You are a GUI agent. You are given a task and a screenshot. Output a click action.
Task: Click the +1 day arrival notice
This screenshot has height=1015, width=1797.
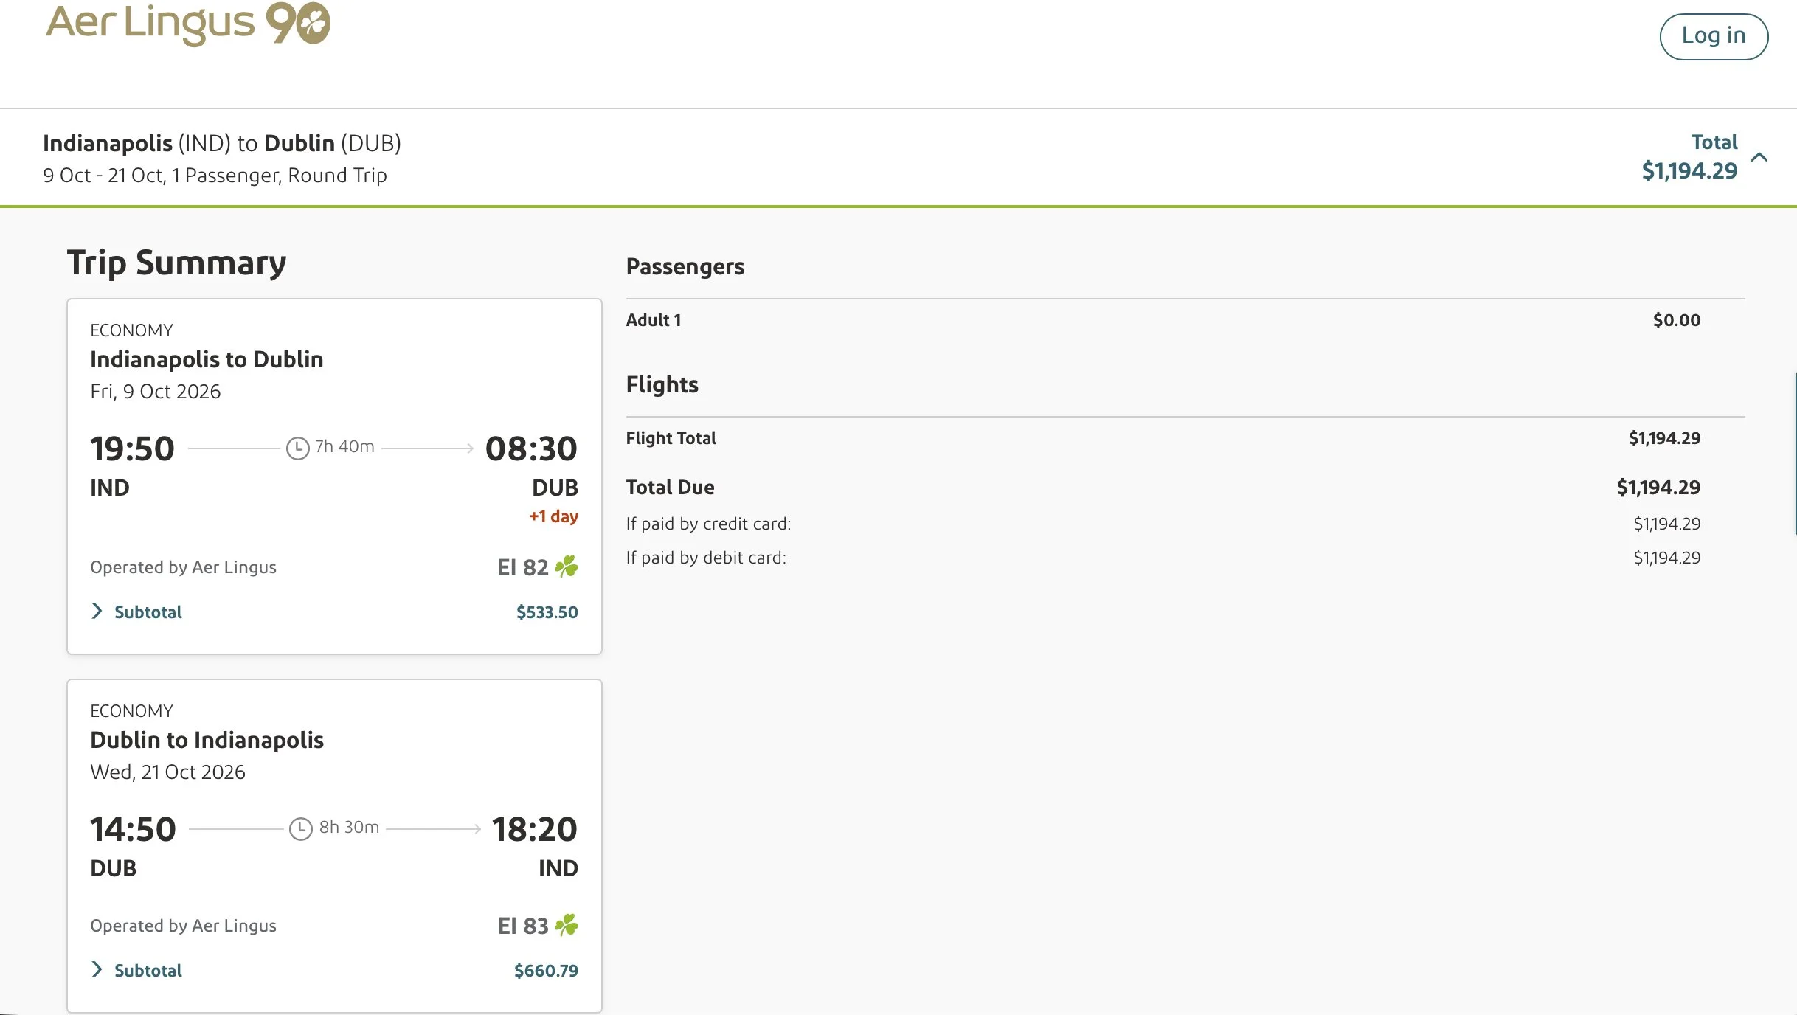coord(553,516)
